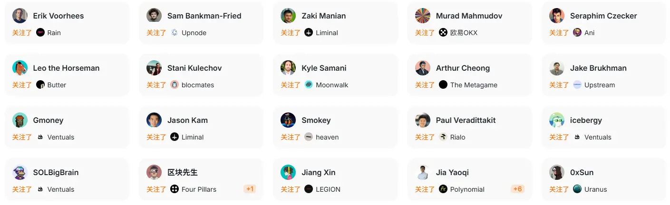The height and width of the screenshot is (205, 670).
Task: Click the Uranus planet icon
Action: coord(577,189)
